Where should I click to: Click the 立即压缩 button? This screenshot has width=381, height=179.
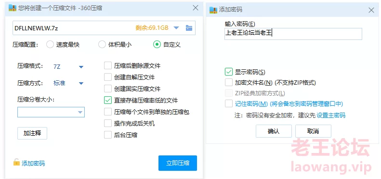(178, 163)
